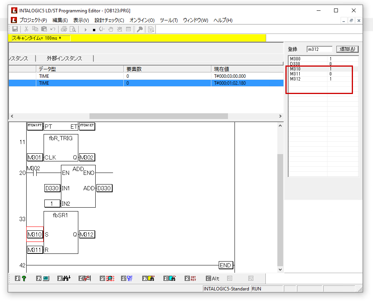373x302 pixels.
Task: Click the M310 set input on fbSR1
Action: 34,234
